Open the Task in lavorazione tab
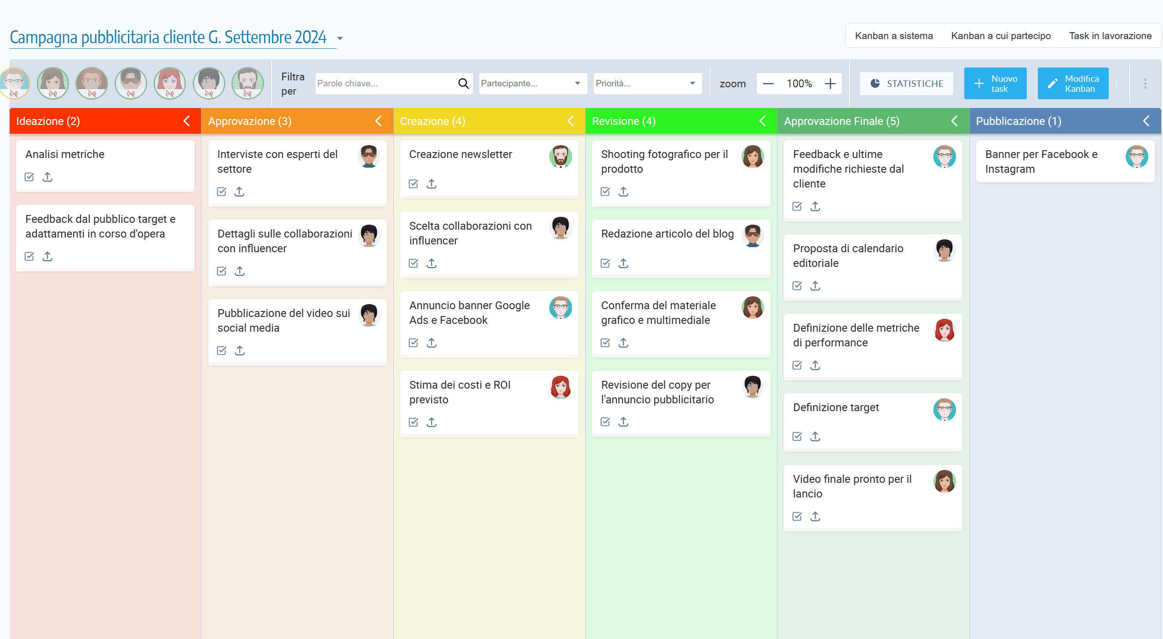This screenshot has height=639, width=1163. (1110, 35)
